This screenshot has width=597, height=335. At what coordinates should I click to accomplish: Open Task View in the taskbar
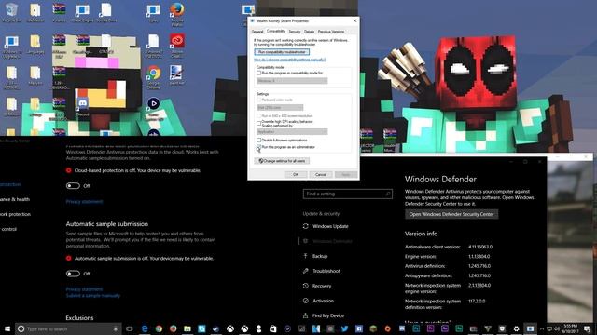(x=130, y=328)
